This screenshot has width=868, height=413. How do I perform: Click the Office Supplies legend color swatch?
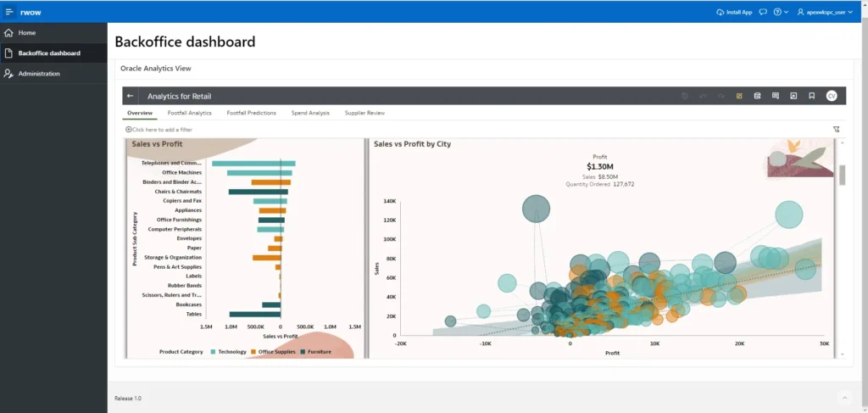tap(253, 351)
